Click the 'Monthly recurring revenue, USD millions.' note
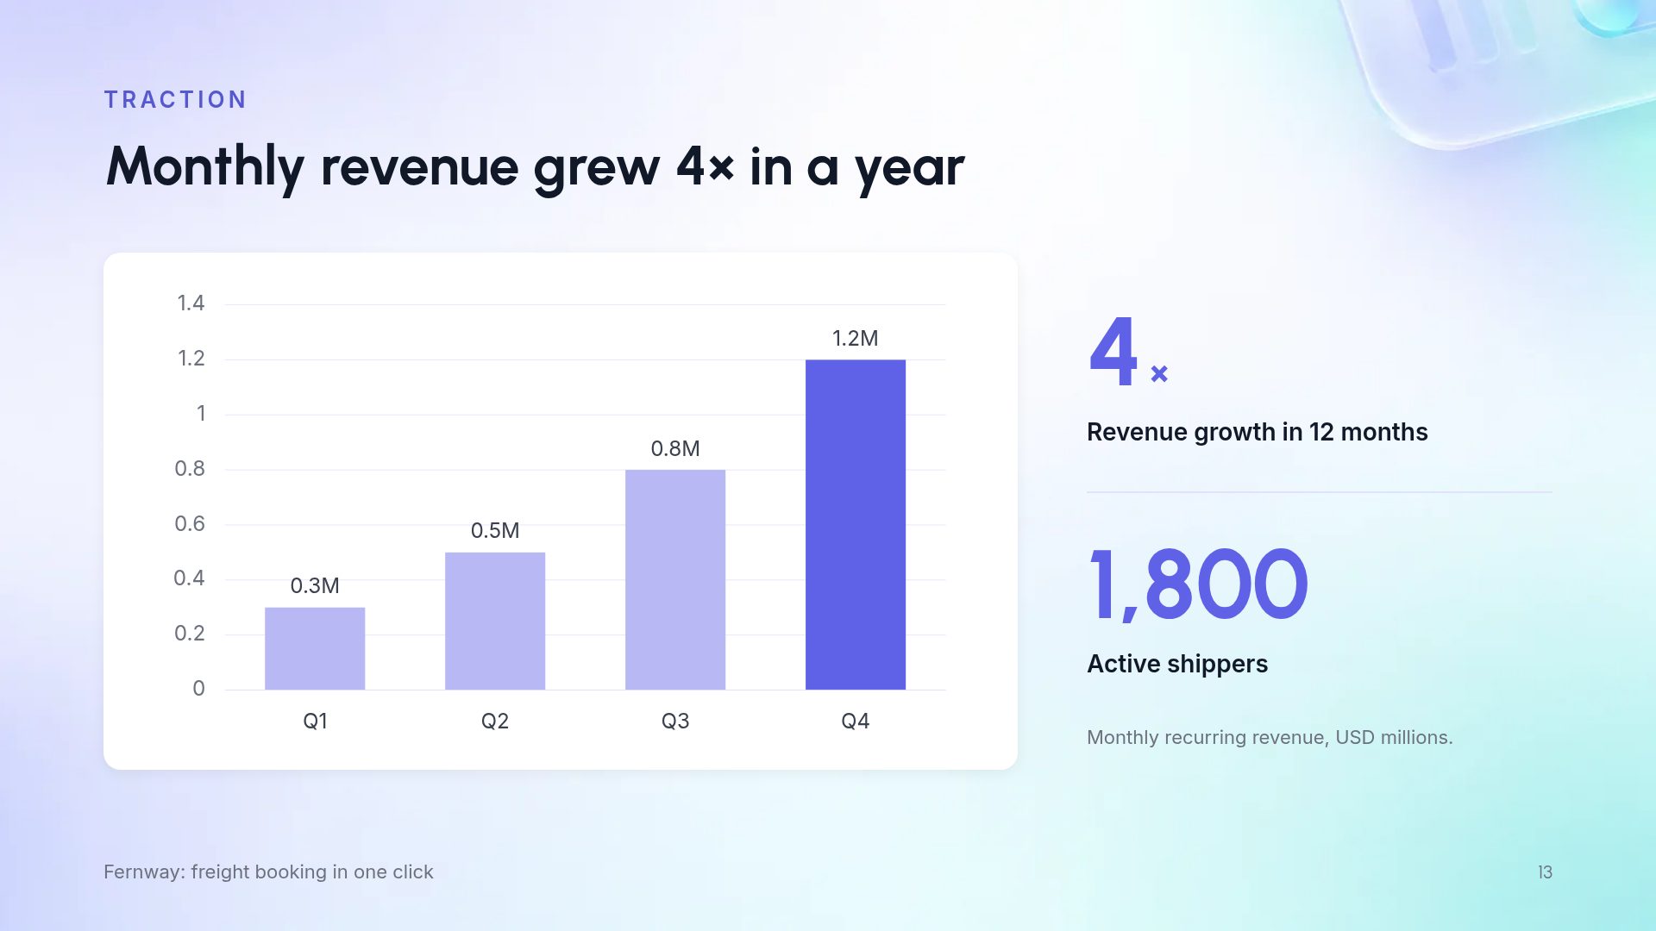 pos(1270,738)
